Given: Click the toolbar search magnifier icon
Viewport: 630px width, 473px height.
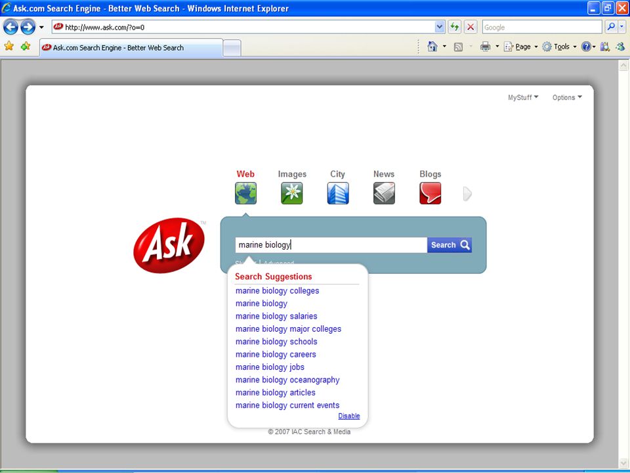Looking at the screenshot, I should (x=611, y=27).
